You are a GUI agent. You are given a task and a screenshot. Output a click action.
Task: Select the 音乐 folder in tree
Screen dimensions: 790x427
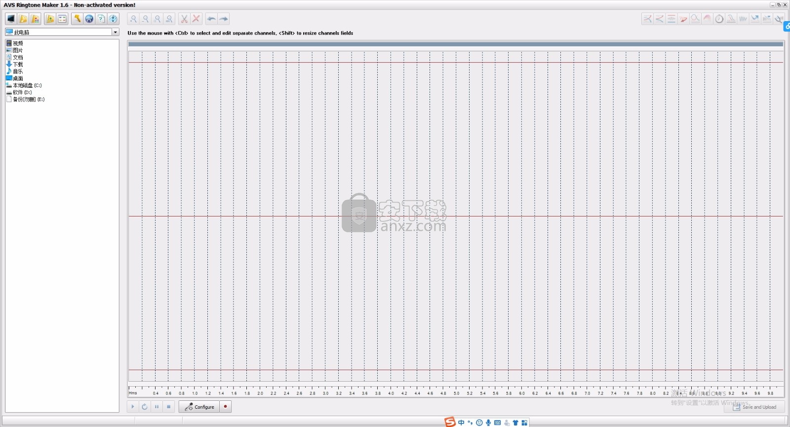pos(14,71)
